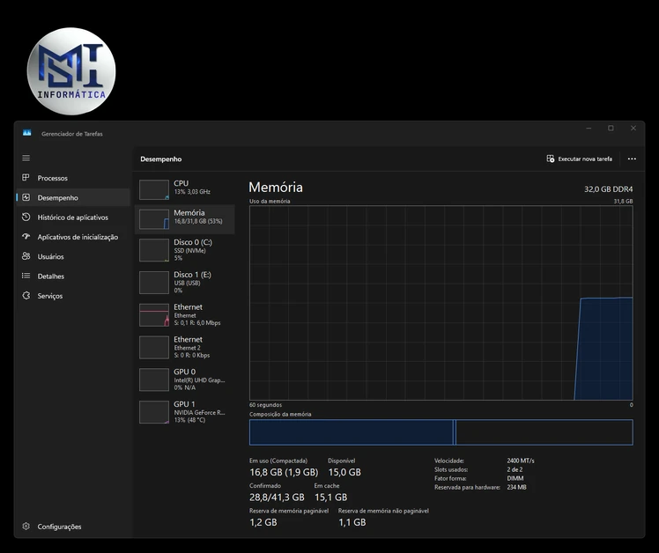Click the Desempenho header title
The width and height of the screenshot is (659, 553).
coord(161,159)
